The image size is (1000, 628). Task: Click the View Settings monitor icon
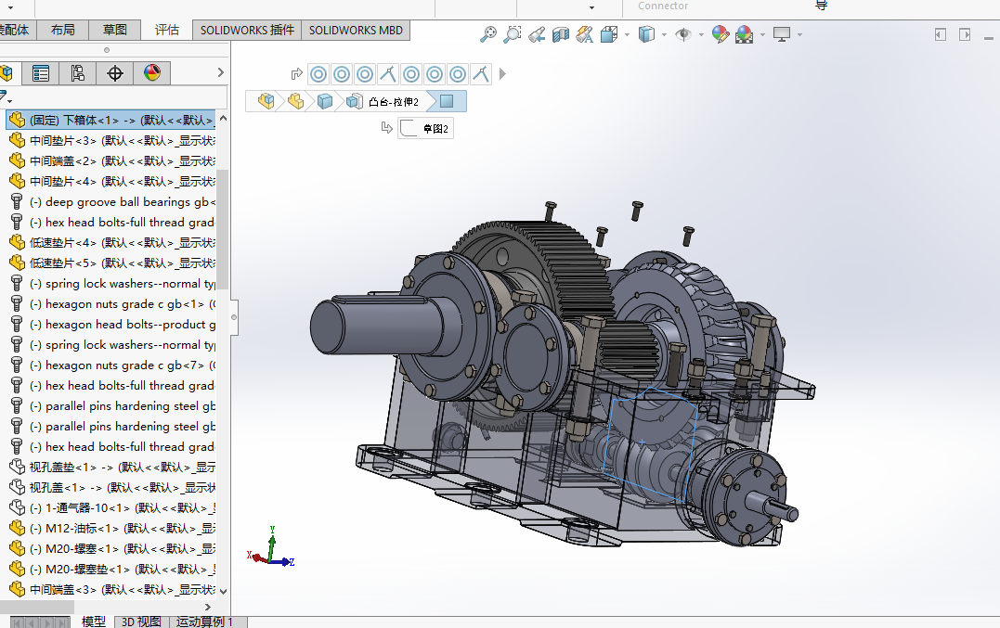tap(781, 34)
